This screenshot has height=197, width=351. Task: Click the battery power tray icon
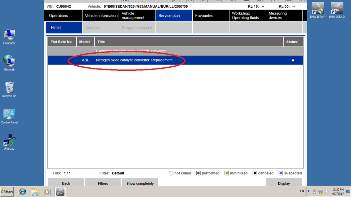314,192
